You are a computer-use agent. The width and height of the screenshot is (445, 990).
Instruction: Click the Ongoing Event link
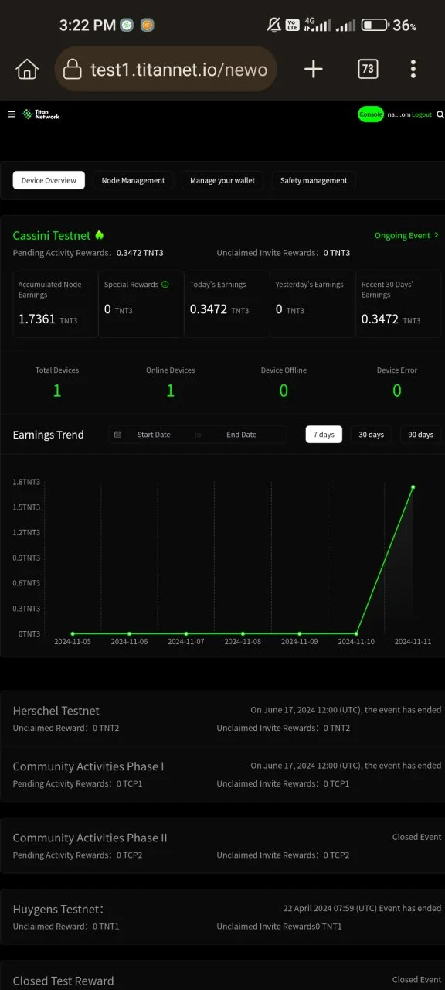point(403,235)
